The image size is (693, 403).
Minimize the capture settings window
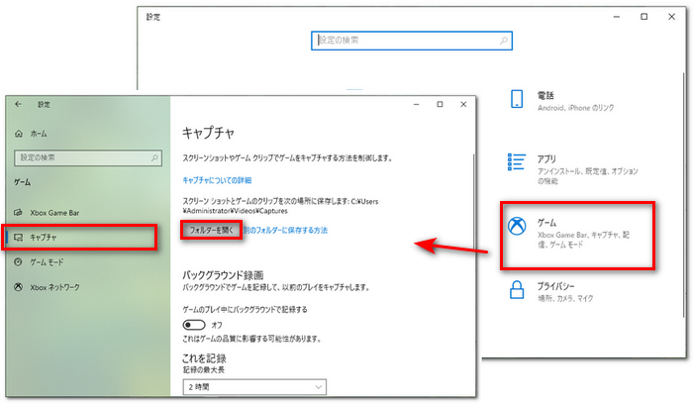[416, 104]
